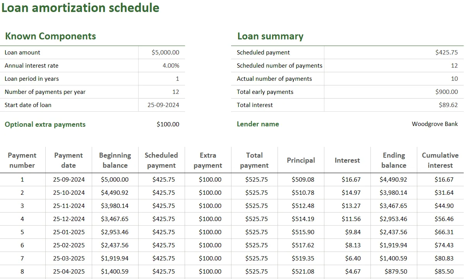Click the Loan amortization schedule title
The height and width of the screenshot is (279, 473).
(80, 8)
